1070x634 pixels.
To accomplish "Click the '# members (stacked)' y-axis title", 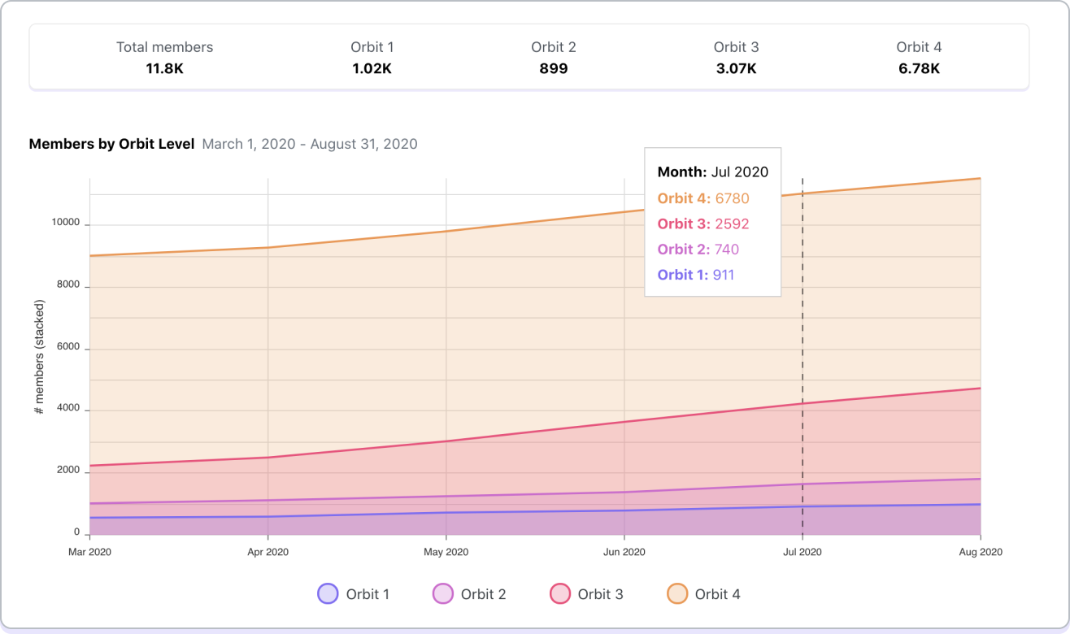I will [39, 358].
